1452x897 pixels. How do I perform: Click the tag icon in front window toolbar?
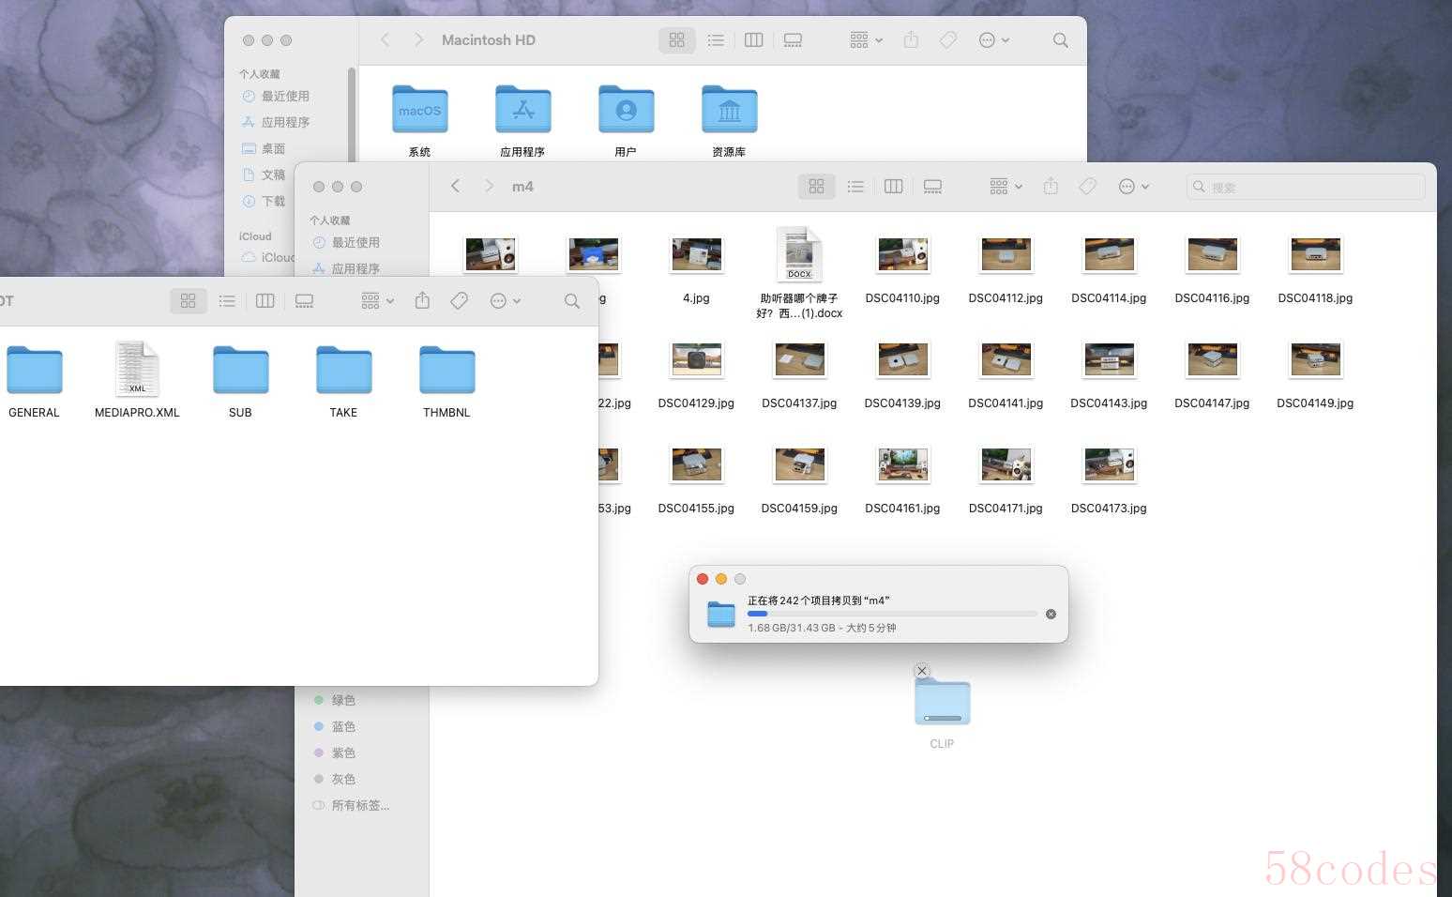pyautogui.click(x=459, y=300)
